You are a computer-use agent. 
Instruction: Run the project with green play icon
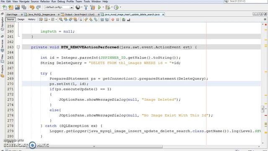99,7
